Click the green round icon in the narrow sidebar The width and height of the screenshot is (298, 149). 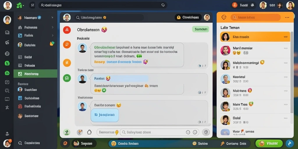7,73
